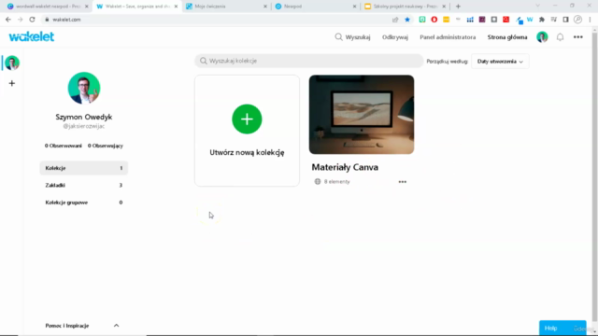Go to Odkrywaj page

coord(395,37)
